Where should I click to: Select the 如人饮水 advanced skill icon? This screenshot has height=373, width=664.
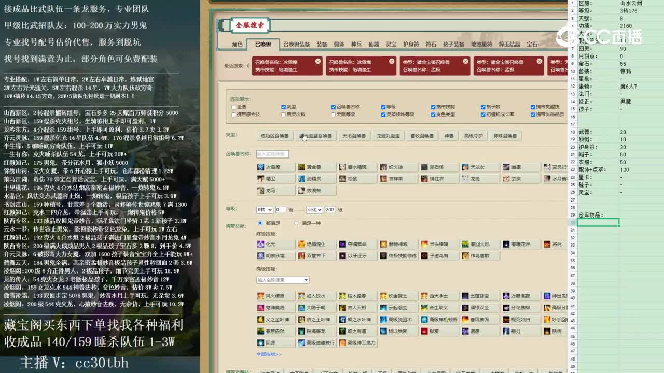click(x=316, y=296)
